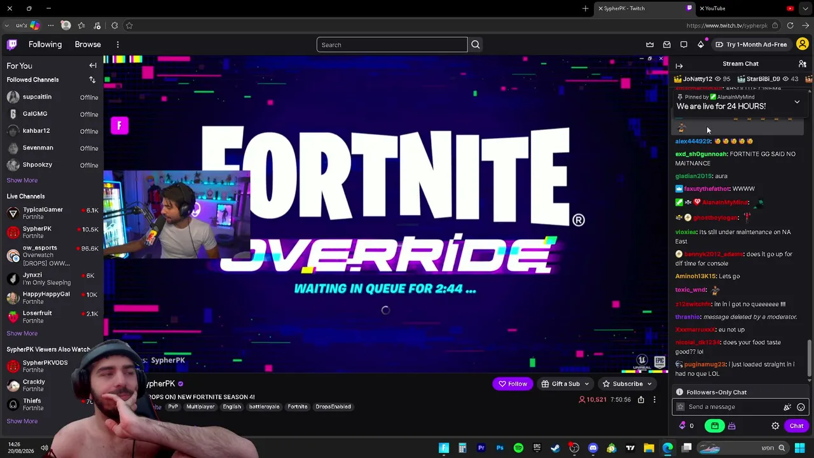814x458 pixels.
Task: Click the Twitch search field
Action: pos(392,45)
